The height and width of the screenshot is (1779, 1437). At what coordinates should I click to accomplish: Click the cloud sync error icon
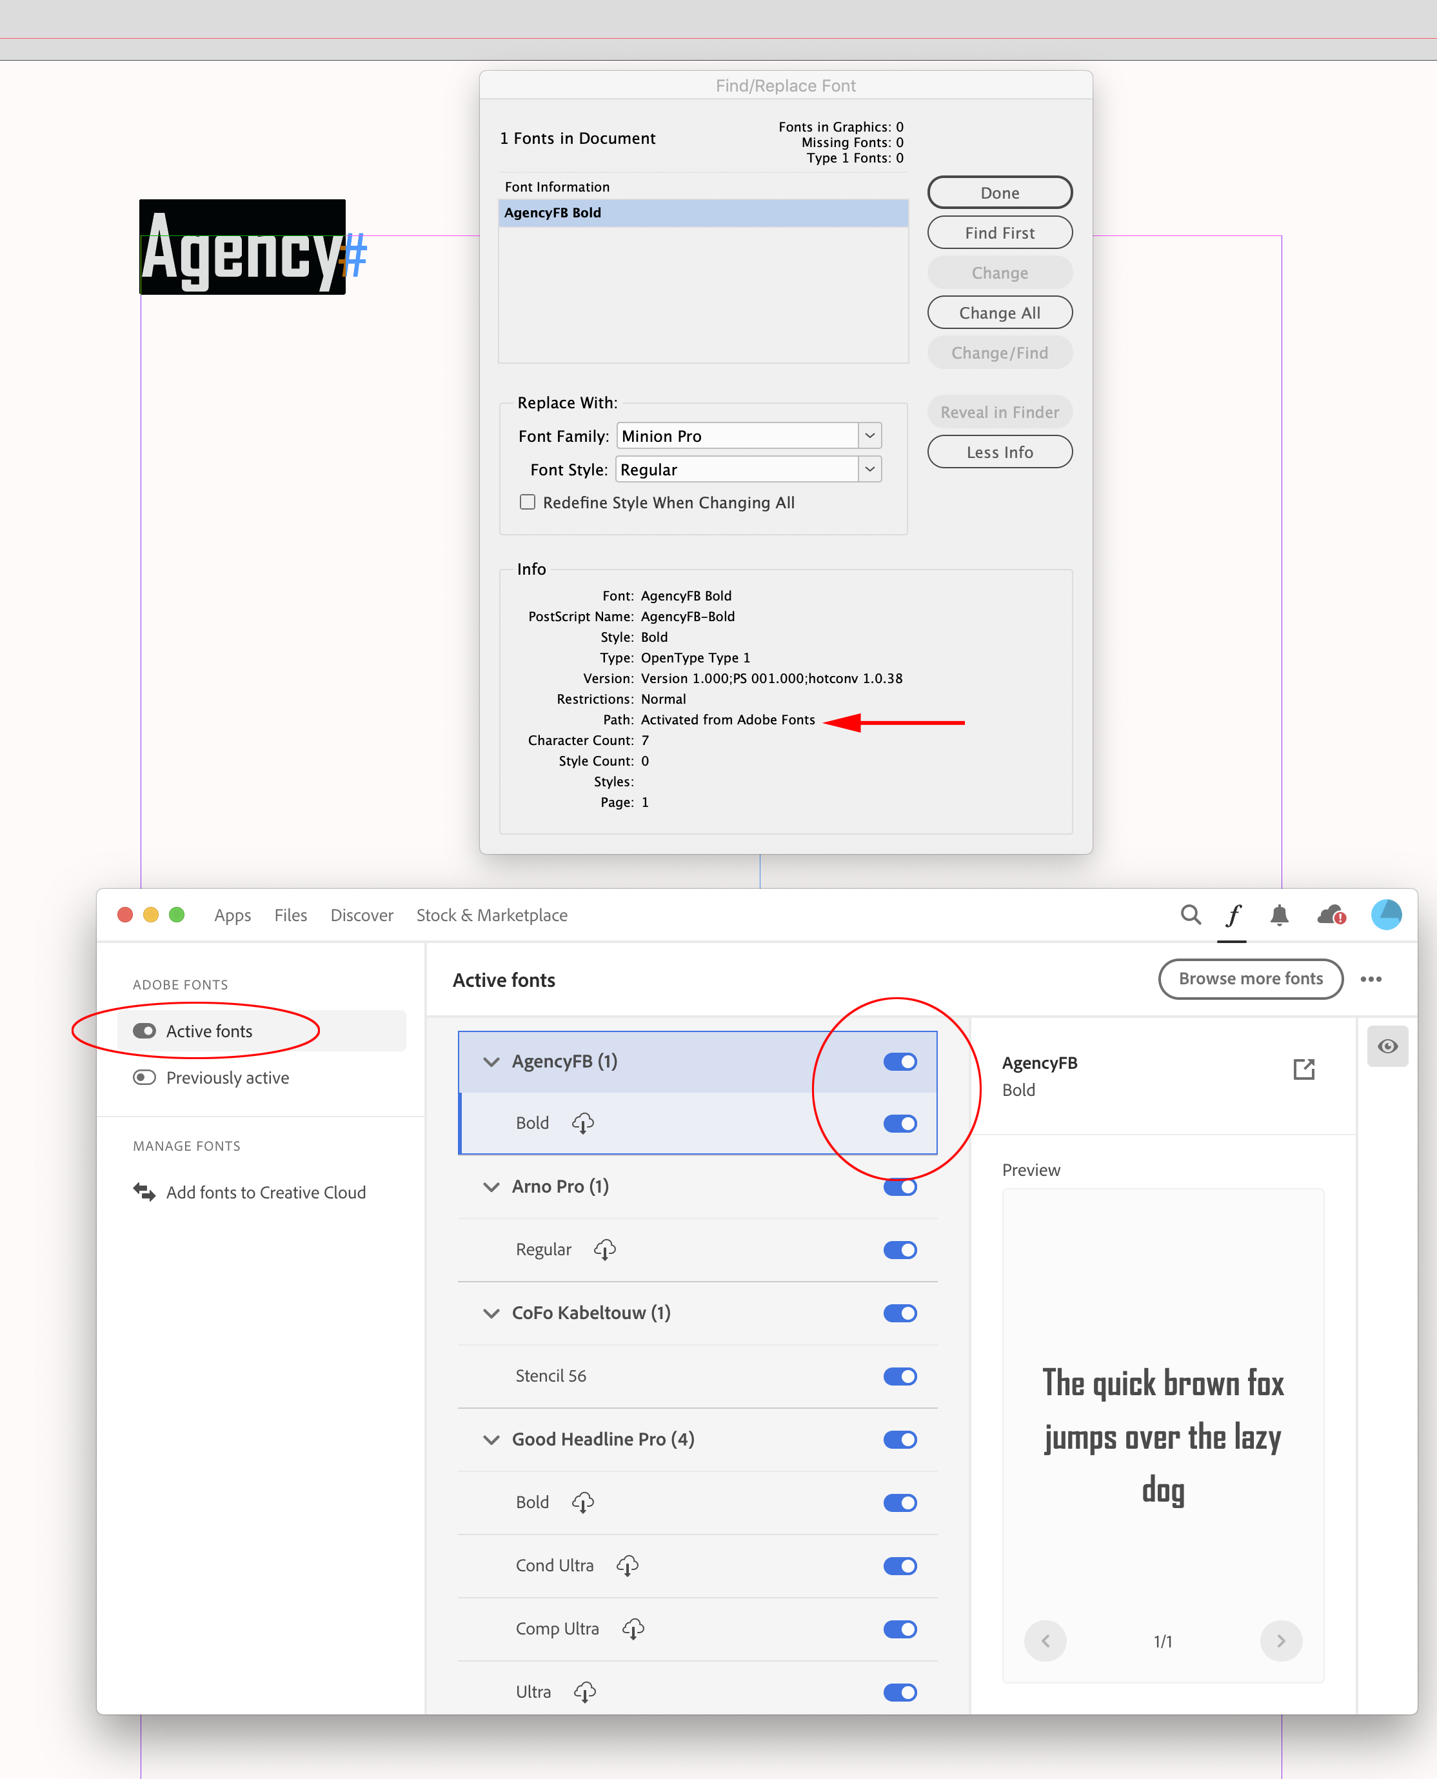click(1330, 915)
